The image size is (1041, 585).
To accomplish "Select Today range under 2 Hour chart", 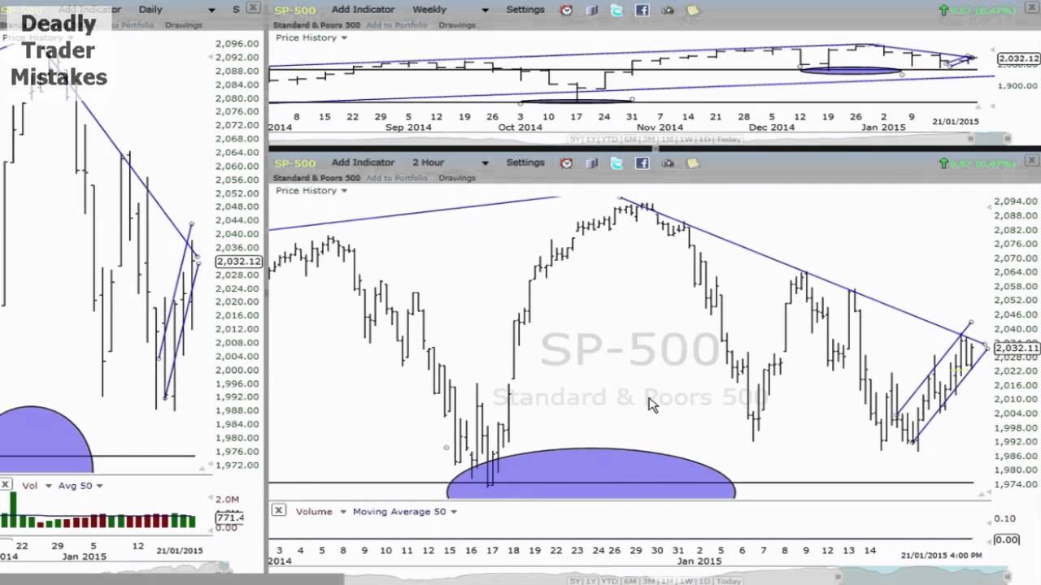I will click(x=729, y=581).
